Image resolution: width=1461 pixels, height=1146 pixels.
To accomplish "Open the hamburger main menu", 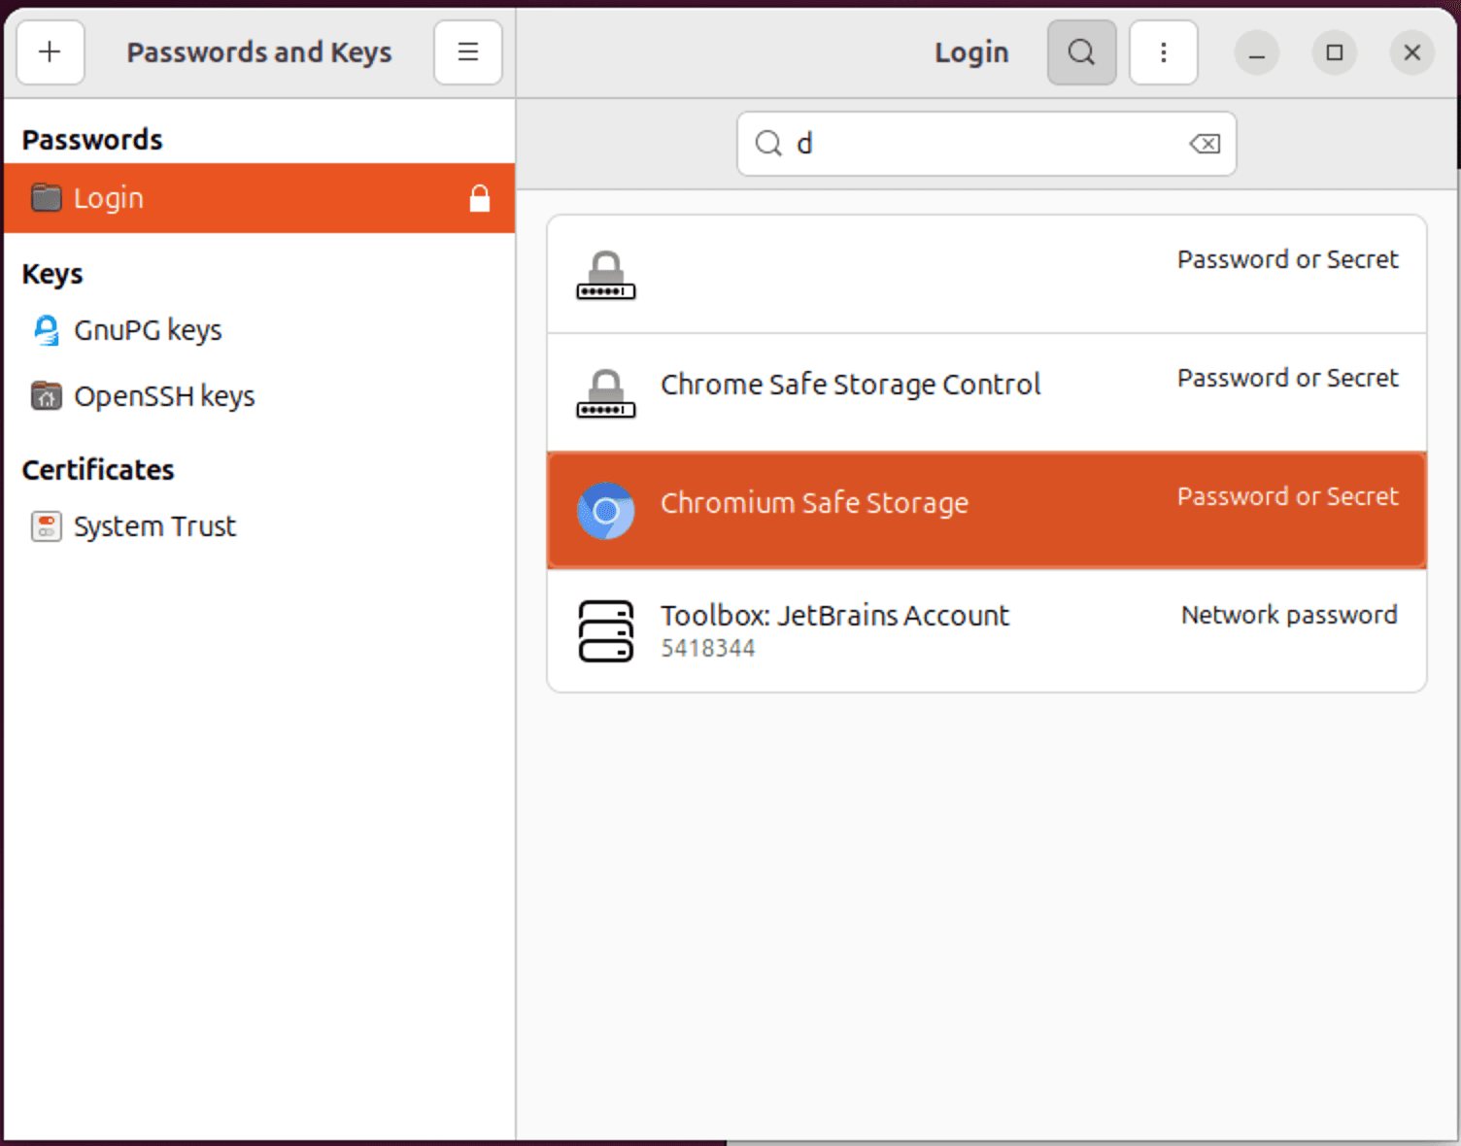I will (467, 52).
